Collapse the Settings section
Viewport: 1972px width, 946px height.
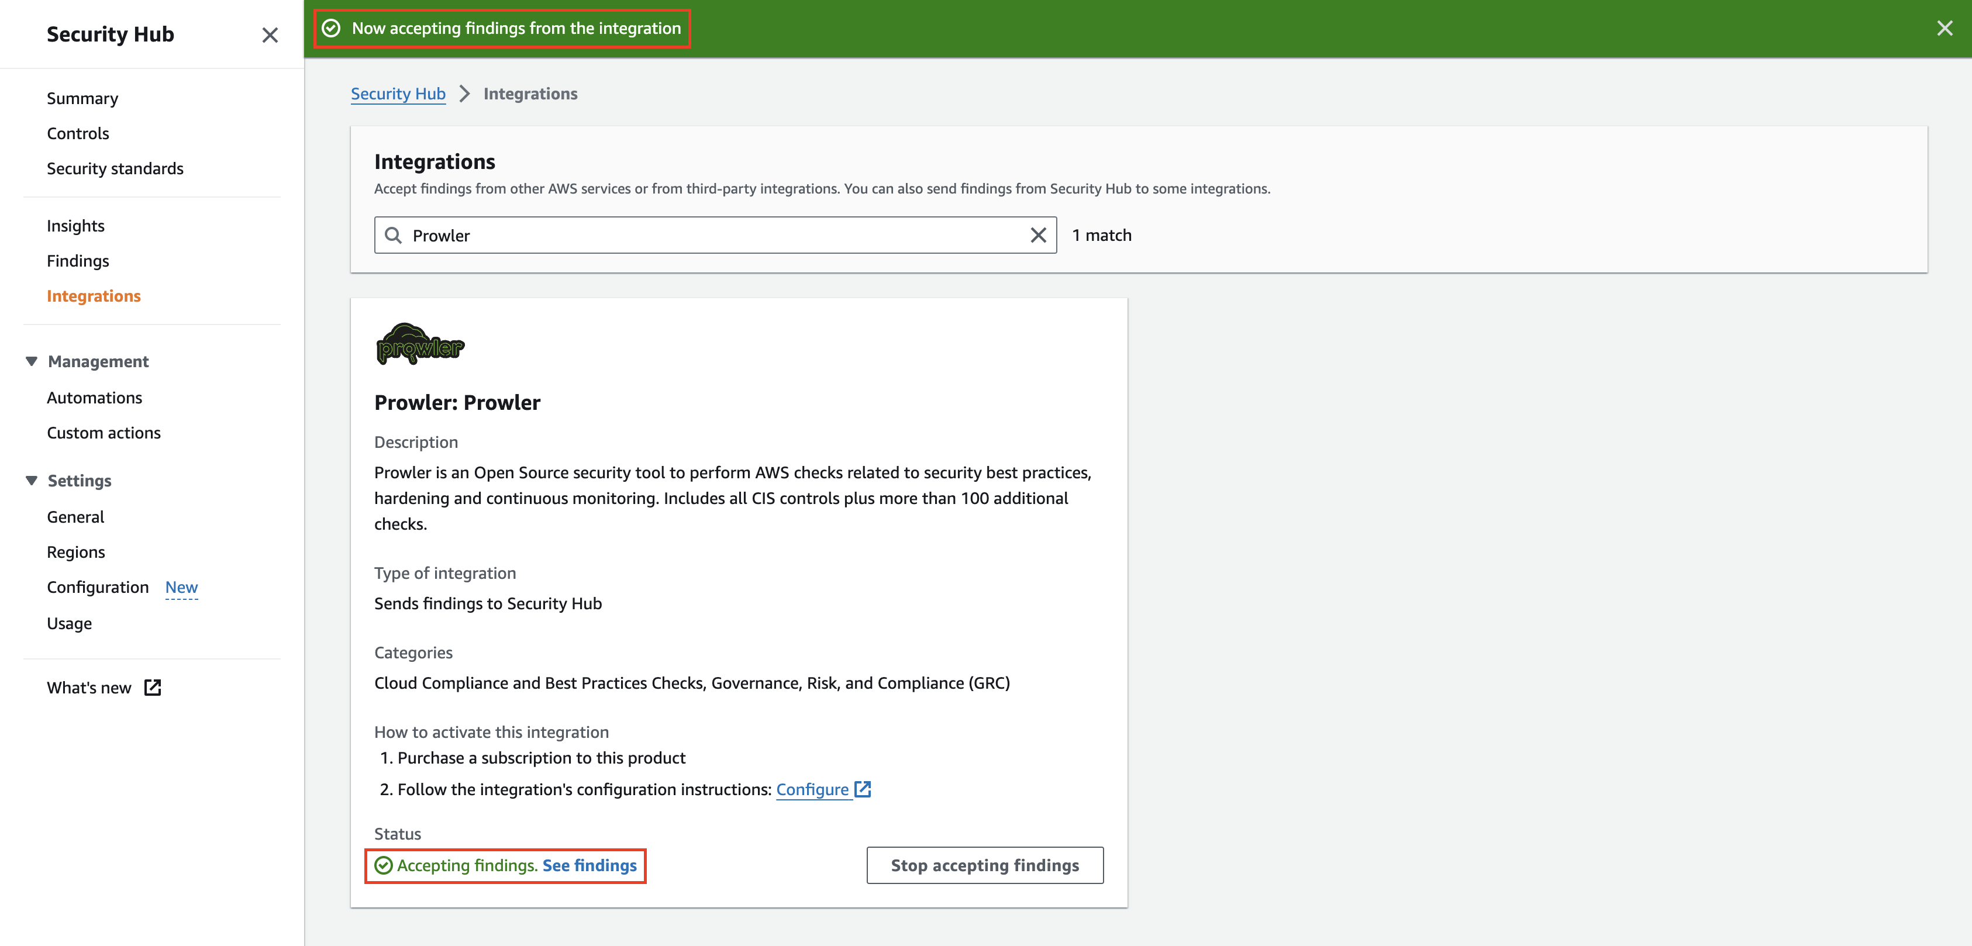pos(32,481)
